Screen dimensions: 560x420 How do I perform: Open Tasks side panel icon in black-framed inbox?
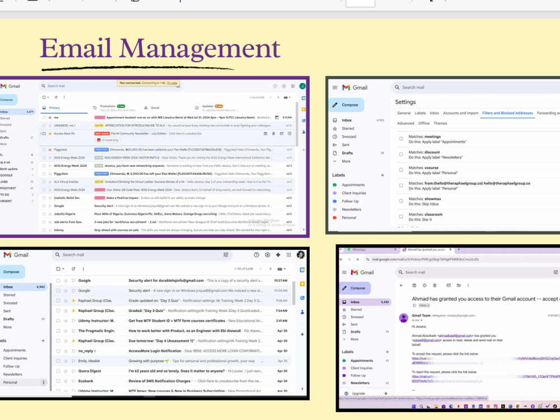point(302,298)
